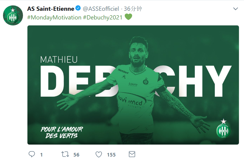Image resolution: width=244 pixels, height=164 pixels.
Task: Click the "Pour l'amour des Verts" slogan
Action: click(x=62, y=133)
